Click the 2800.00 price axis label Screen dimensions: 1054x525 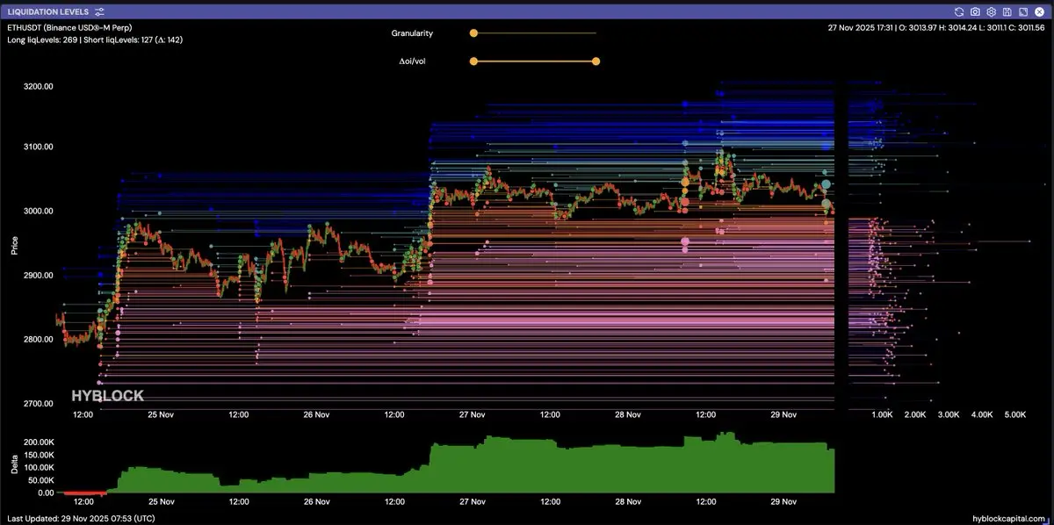[38, 339]
